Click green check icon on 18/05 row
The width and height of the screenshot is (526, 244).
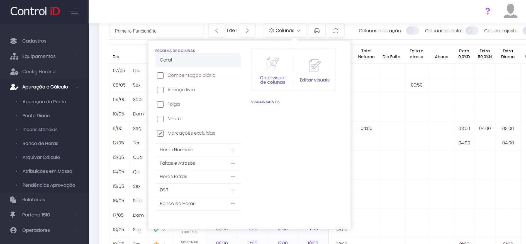coord(156,230)
